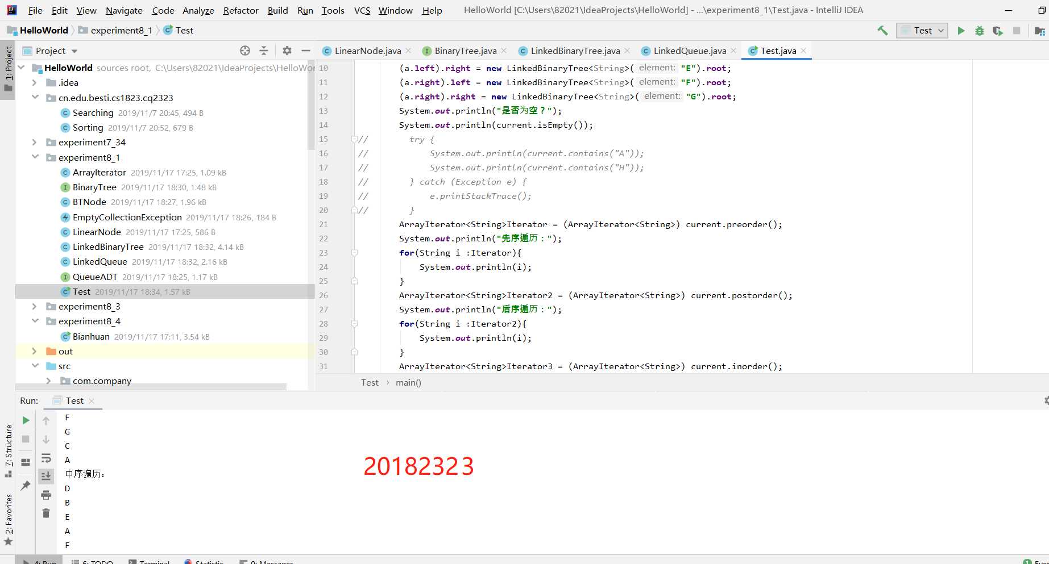Image resolution: width=1049 pixels, height=564 pixels.
Task: Toggle soft-wrap in the Run console
Action: tap(46, 458)
